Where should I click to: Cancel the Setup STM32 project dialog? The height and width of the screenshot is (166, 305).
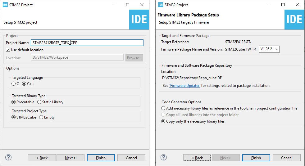pos(131,158)
